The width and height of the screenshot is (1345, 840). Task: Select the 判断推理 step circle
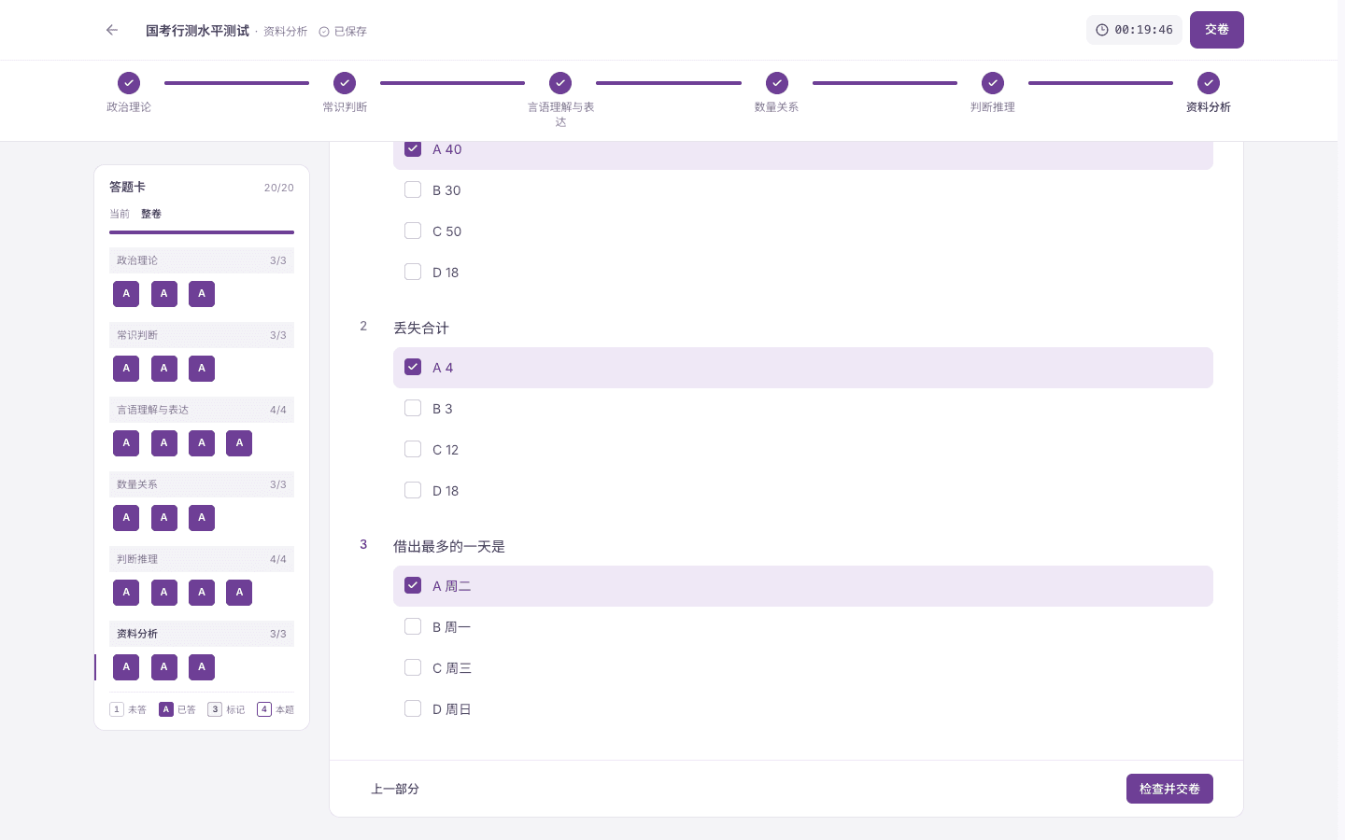point(993,83)
